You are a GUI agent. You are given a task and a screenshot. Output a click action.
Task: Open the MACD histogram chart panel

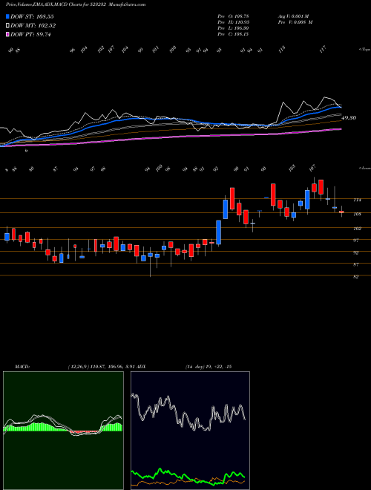click(x=63, y=431)
